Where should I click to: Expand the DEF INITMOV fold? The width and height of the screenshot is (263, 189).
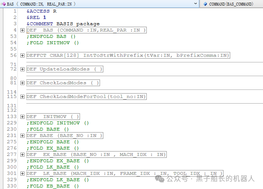(23, 117)
